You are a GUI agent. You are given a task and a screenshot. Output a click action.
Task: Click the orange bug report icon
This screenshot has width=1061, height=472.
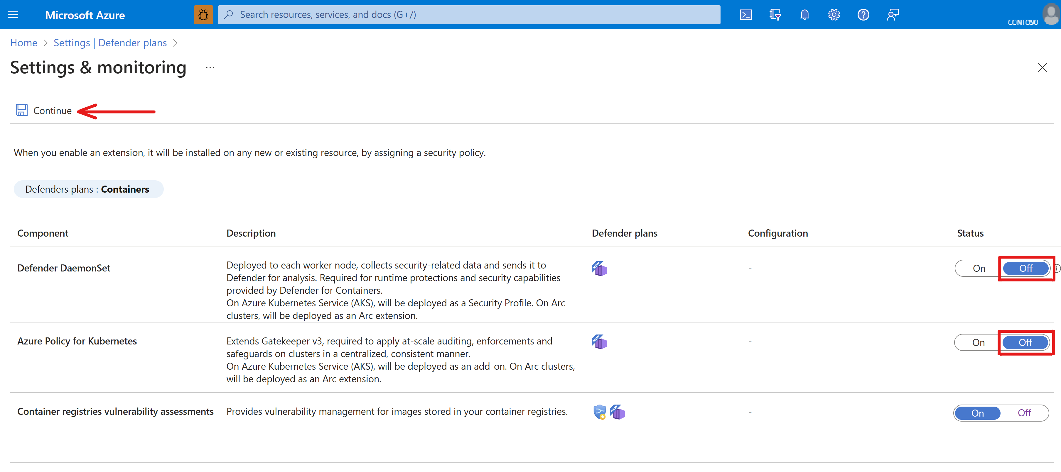pos(203,15)
